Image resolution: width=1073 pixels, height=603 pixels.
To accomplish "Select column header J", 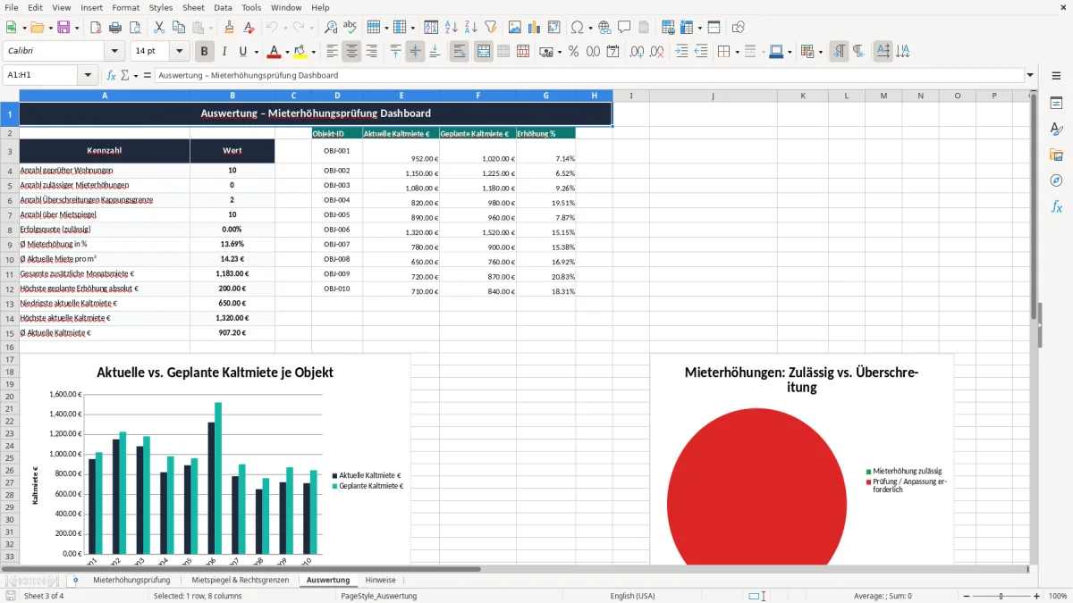I will pos(713,96).
